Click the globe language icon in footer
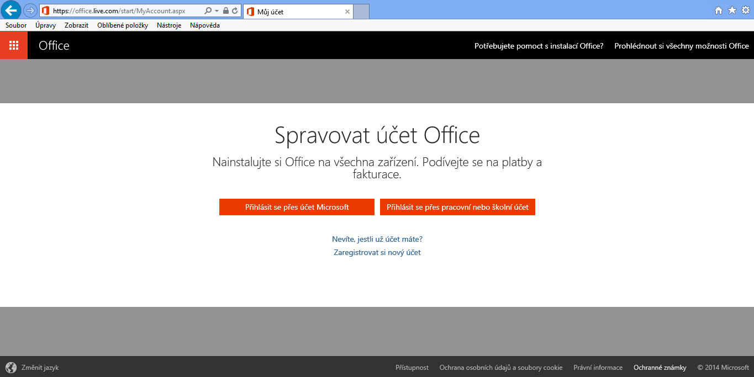Viewport: 754px width, 377px height. 11,367
